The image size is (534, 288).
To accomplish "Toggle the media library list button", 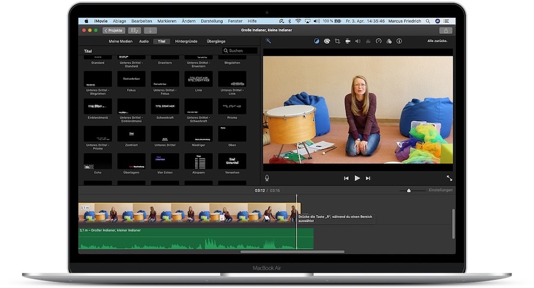I will click(134, 30).
